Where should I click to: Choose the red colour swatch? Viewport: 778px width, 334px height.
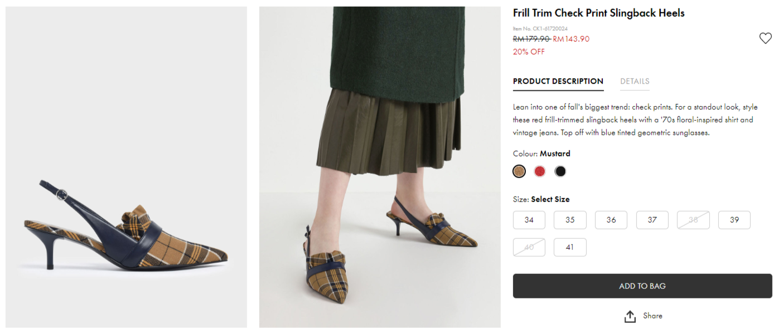click(540, 171)
